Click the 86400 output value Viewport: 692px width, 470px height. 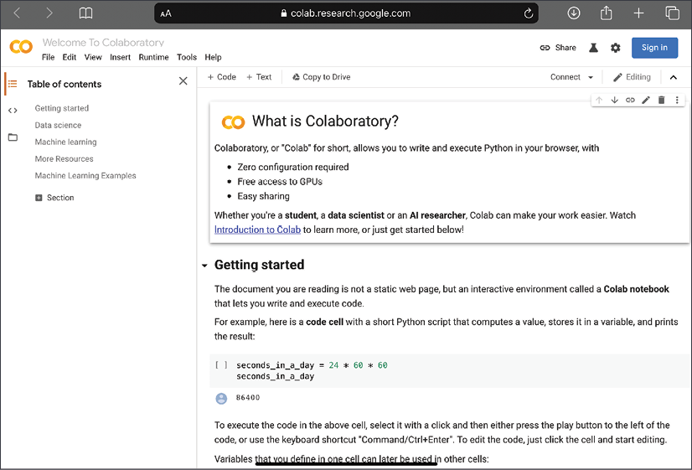[x=248, y=398]
